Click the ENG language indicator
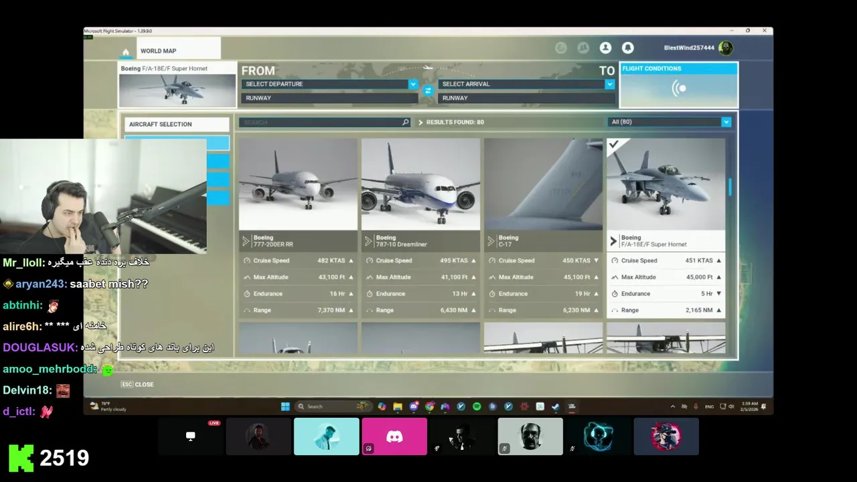This screenshot has width=857, height=482. 710,406
